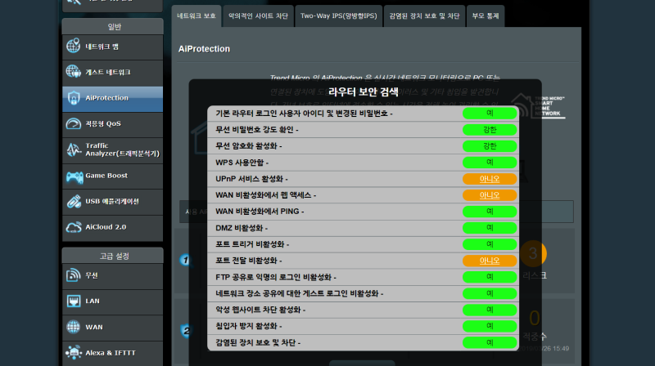
Task: Click 아니오 link for 포트 전달 비활성화
Action: (490, 261)
